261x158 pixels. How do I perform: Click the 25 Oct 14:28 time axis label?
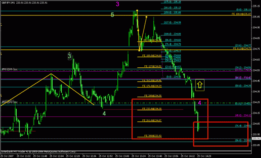(204, 156)
